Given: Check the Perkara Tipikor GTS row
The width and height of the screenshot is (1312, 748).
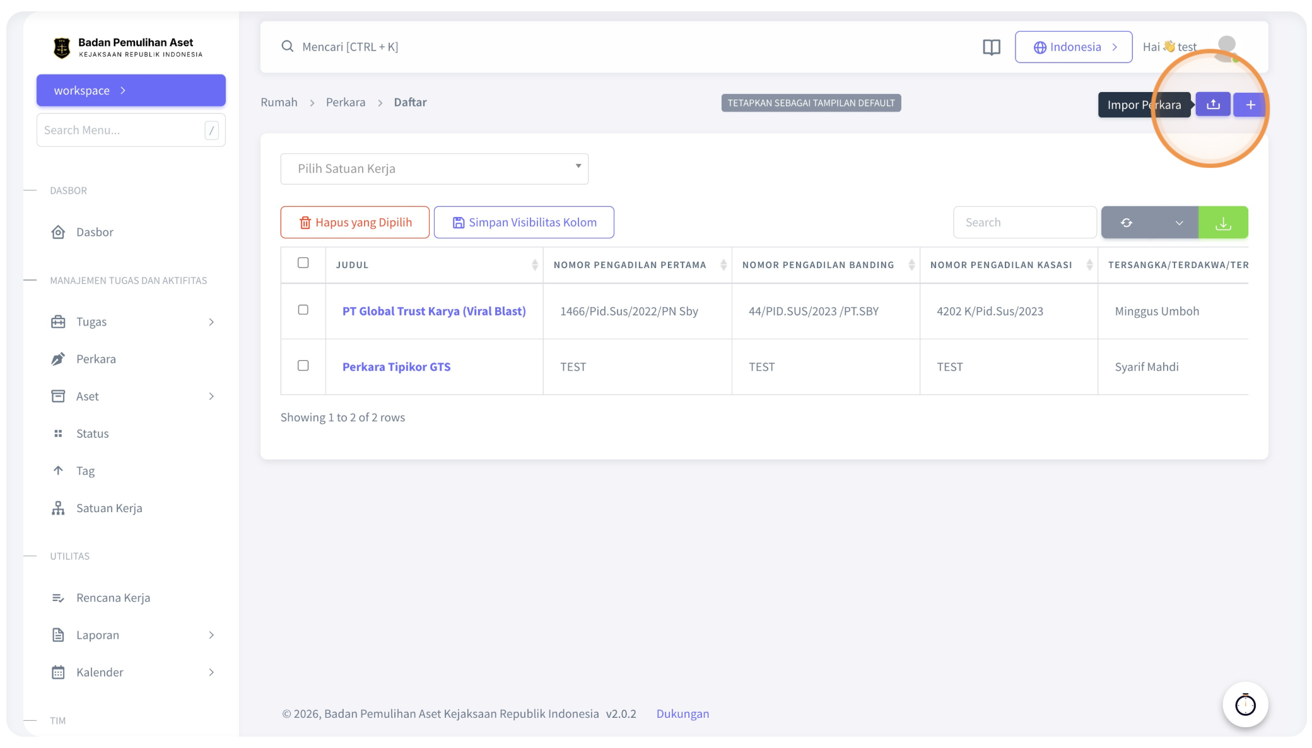Looking at the screenshot, I should click(303, 366).
